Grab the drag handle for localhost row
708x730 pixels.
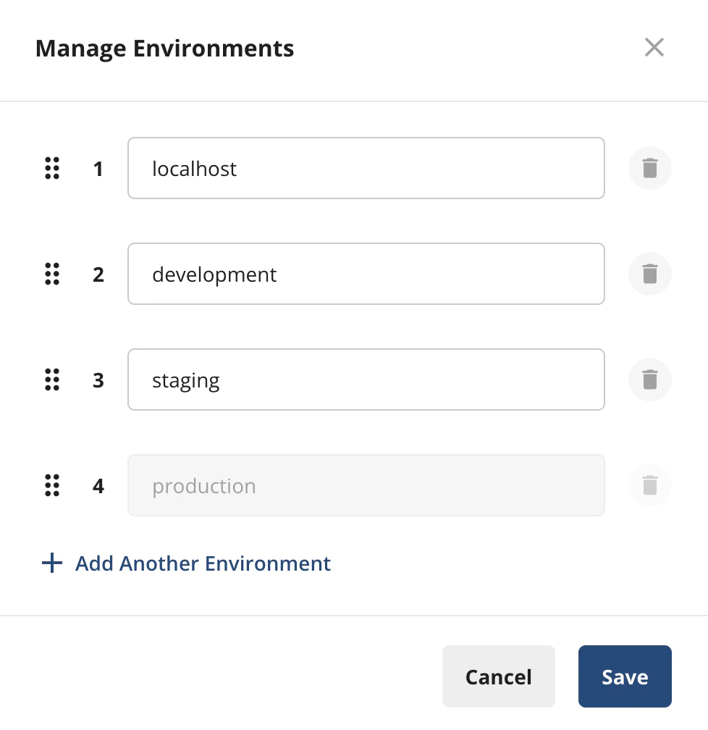coord(51,168)
